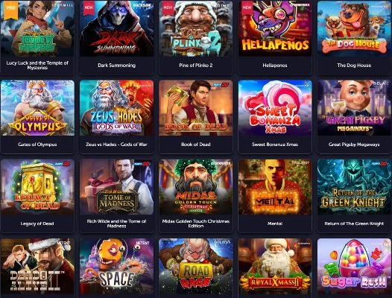Launch Return of The Green Knight artwork
Viewport: 392px width, 298px height.
[x=354, y=187]
